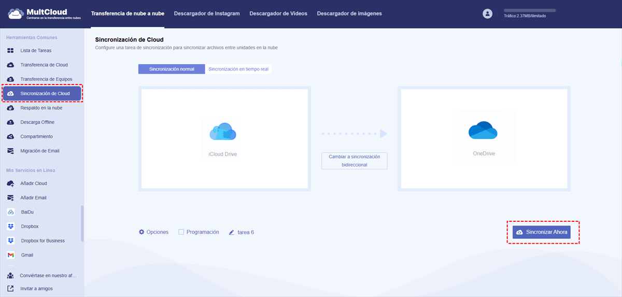Click the BaiDu service icon
The height and width of the screenshot is (297, 622).
point(10,212)
